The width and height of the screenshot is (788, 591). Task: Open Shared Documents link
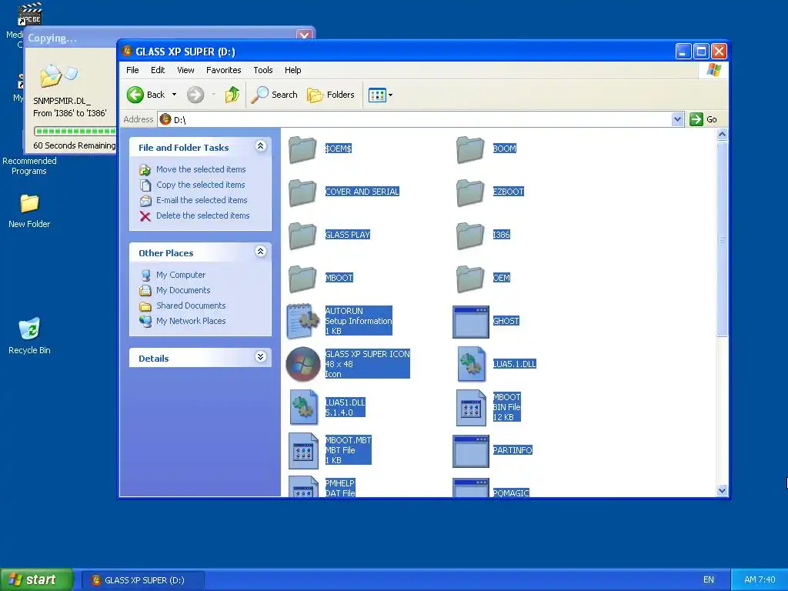[x=191, y=306]
